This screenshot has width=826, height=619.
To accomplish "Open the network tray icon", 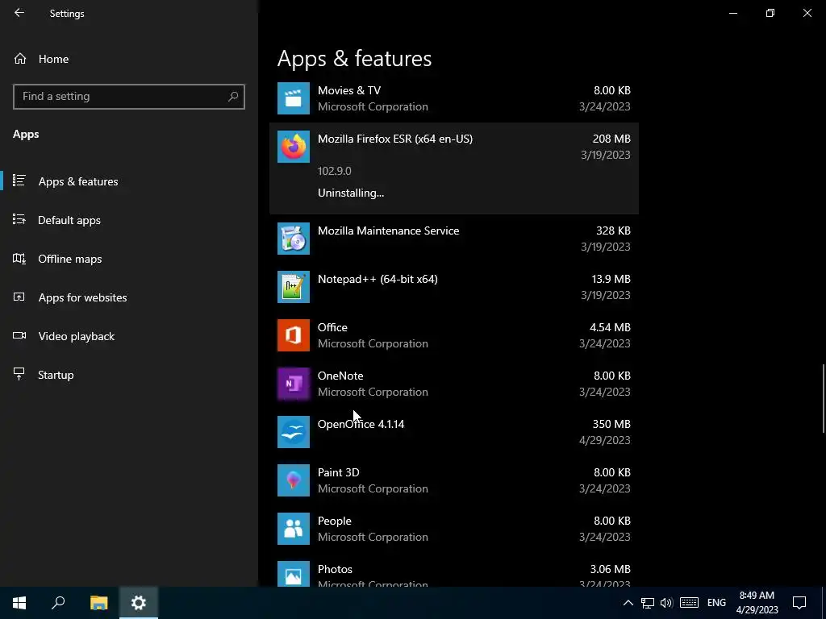I will [648, 603].
